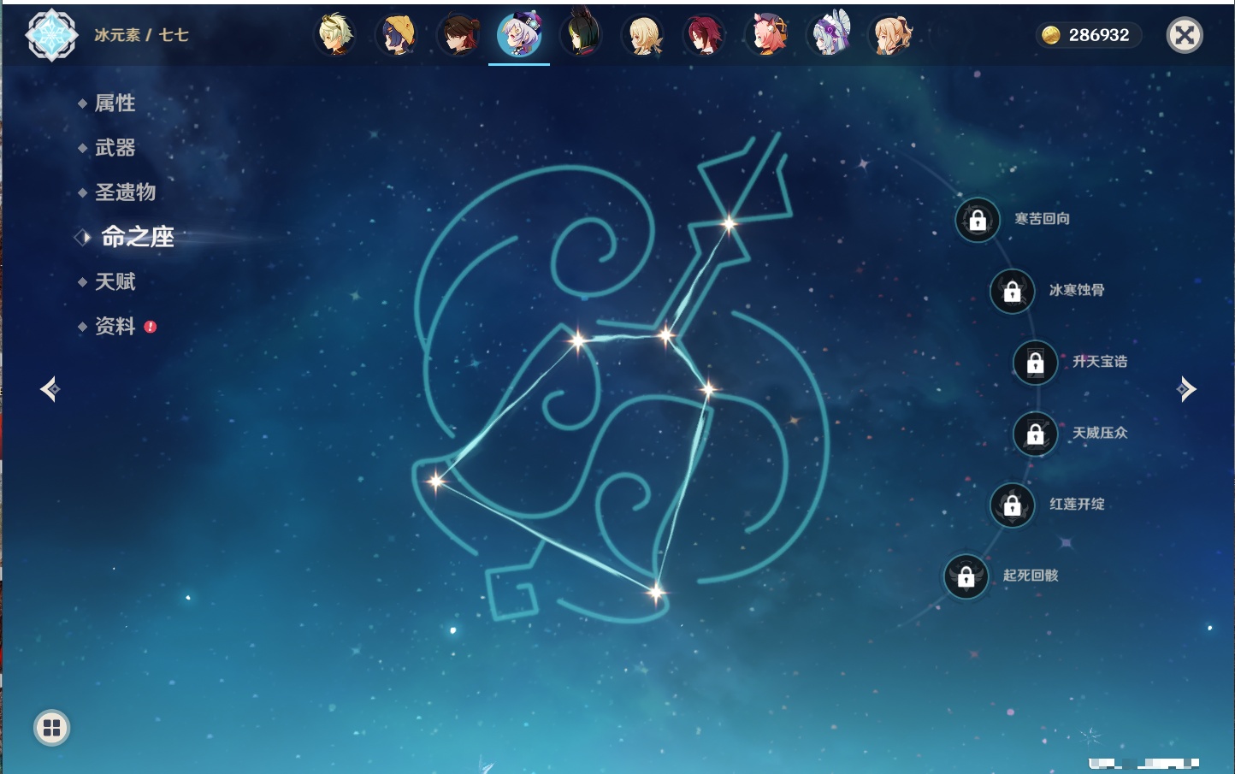Open the locked 起死回骸 constellation node

point(966,576)
